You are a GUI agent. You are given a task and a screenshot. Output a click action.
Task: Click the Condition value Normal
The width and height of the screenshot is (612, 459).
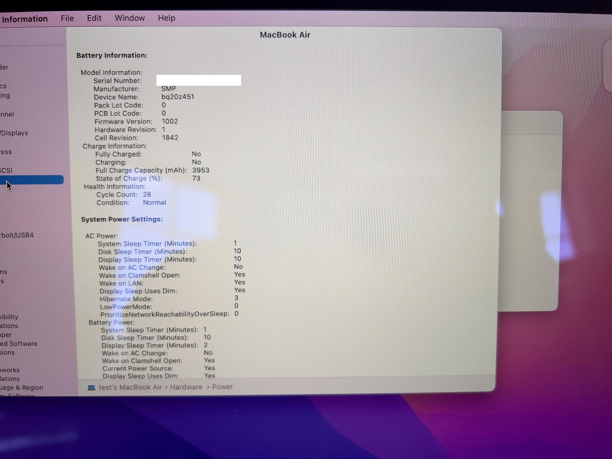[155, 202]
